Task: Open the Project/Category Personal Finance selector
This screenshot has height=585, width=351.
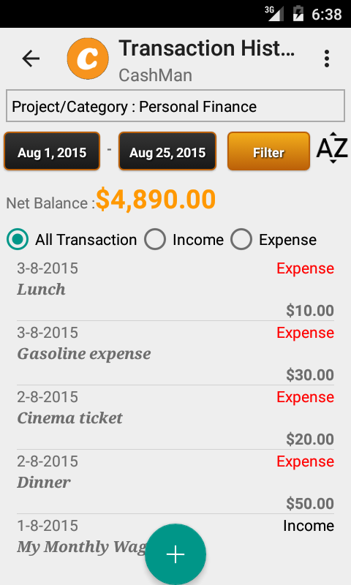Action: (175, 106)
